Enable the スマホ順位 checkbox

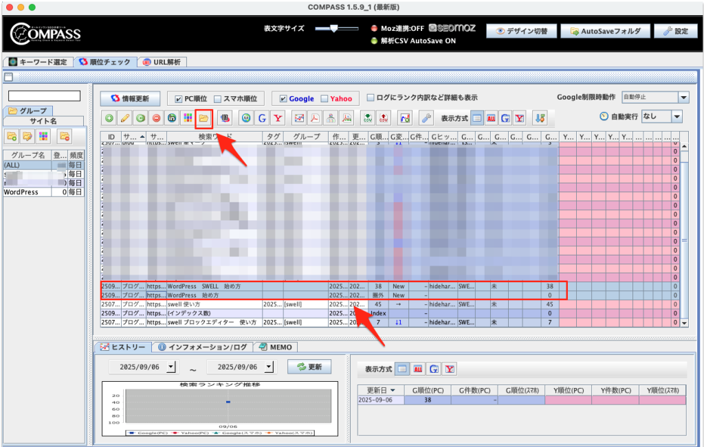click(x=218, y=99)
